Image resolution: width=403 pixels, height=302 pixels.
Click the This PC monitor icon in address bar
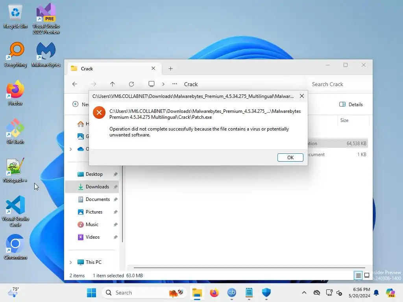coord(152,84)
